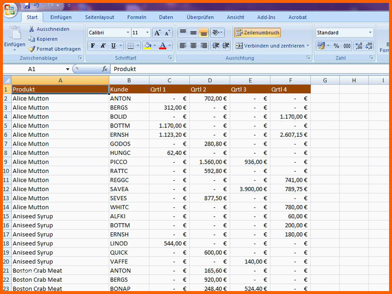
Task: Toggle bottom vertical alignment
Action: click(x=203, y=32)
